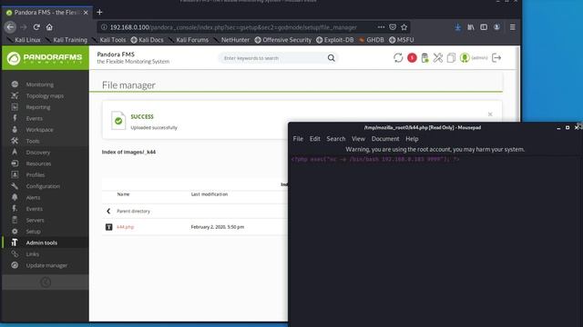Open Topology maps in sidebar
This screenshot has height=327, width=583.
pyautogui.click(x=45, y=95)
